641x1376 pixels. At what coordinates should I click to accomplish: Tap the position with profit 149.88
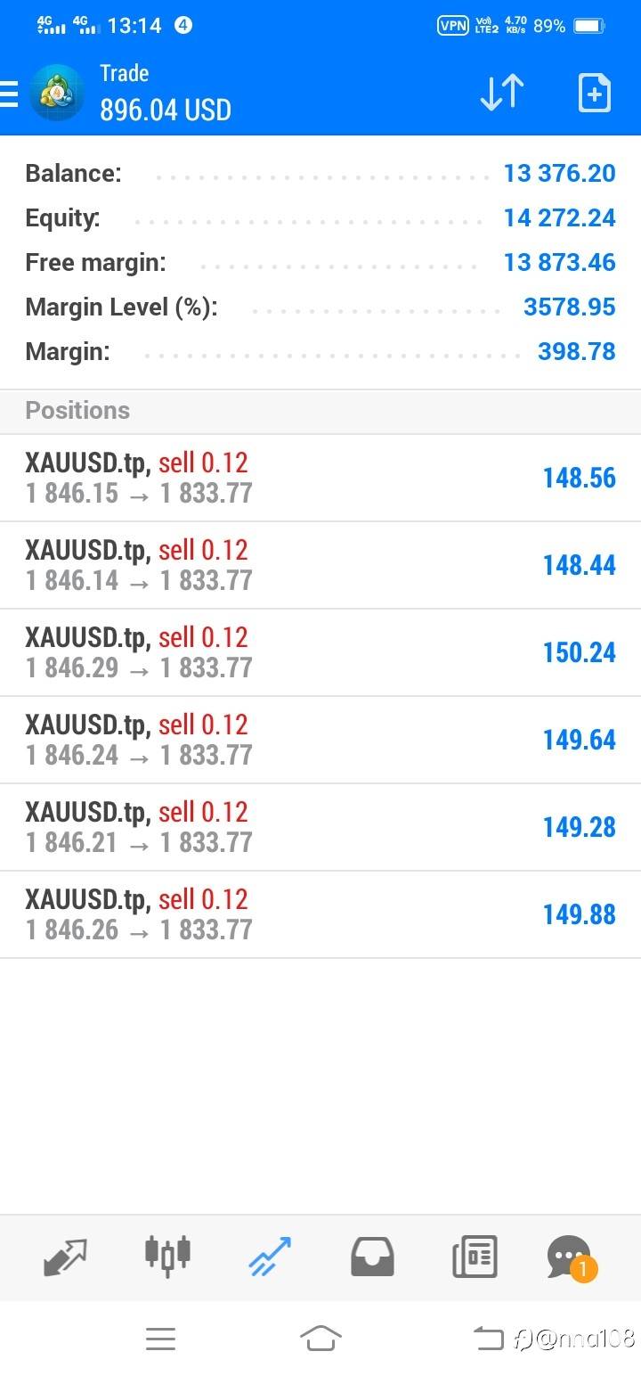320,914
